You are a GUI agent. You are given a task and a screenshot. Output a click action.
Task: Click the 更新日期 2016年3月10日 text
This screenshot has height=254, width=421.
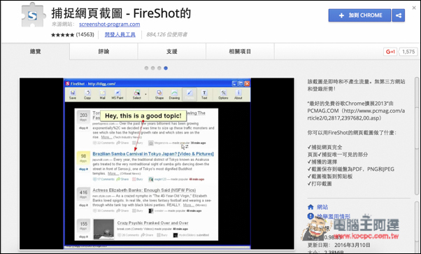pyautogui.click(x=339, y=245)
